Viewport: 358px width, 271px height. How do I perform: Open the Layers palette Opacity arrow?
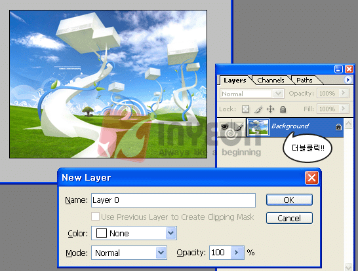[343, 93]
